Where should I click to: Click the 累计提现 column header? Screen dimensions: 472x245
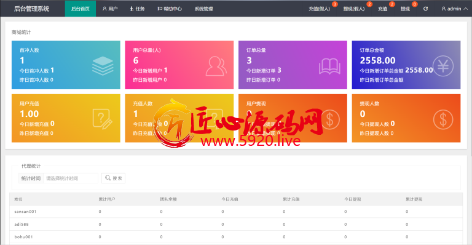coord(414,199)
